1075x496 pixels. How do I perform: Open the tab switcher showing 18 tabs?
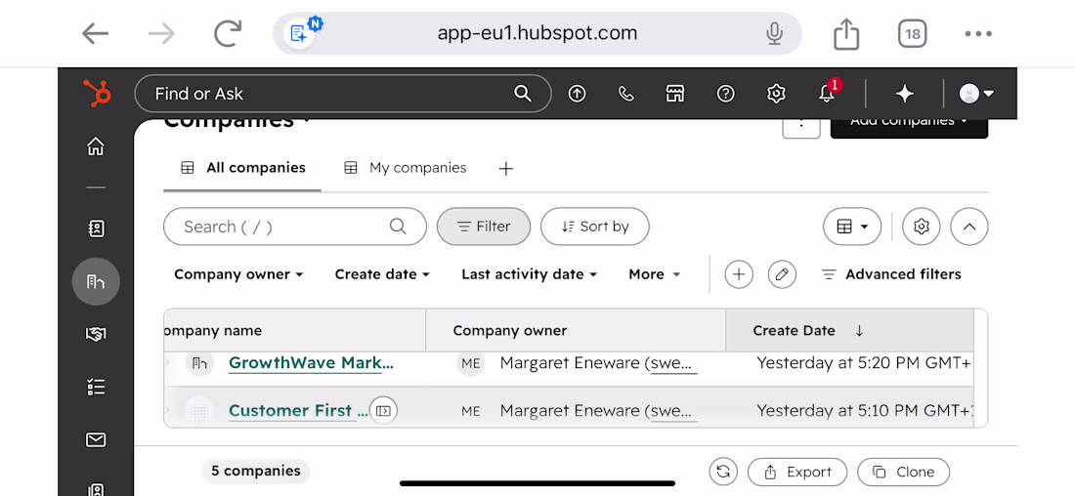(x=913, y=33)
